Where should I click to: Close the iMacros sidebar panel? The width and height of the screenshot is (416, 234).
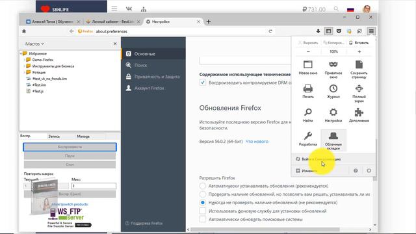click(x=115, y=44)
